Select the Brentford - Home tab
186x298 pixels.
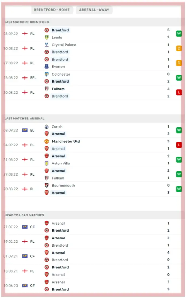[x=52, y=10]
